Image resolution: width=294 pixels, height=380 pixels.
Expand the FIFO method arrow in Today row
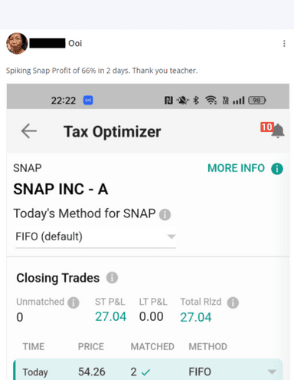point(272,372)
